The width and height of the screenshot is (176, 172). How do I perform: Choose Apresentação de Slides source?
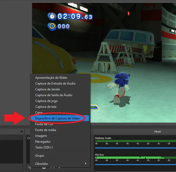60,78
